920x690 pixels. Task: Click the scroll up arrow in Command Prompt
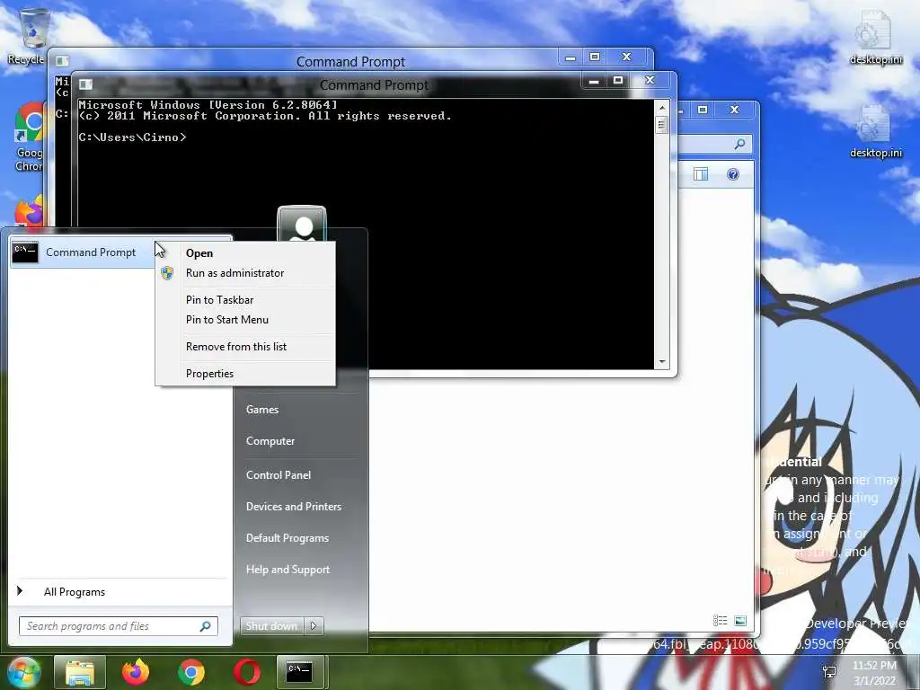662,108
